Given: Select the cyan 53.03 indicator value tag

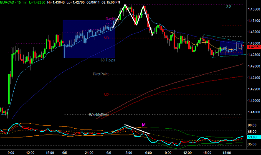Looking at the screenshot, I should (x=253, y=137).
